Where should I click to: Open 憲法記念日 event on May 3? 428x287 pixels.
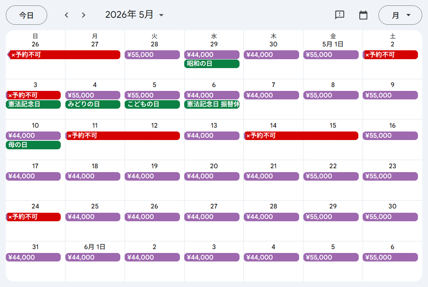pyautogui.click(x=33, y=104)
